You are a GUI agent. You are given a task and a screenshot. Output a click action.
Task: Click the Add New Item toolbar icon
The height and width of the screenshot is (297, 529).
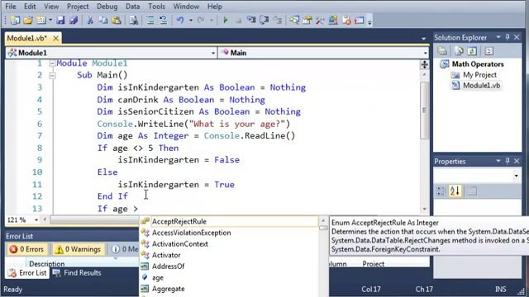(x=41, y=21)
